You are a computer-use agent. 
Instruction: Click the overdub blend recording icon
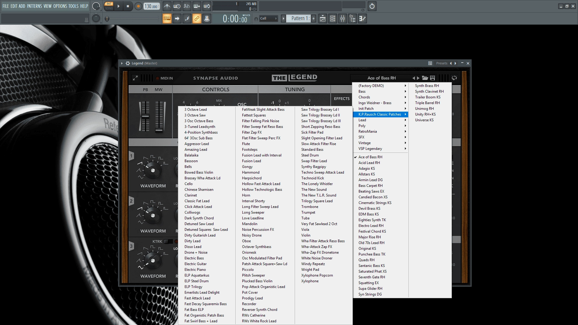click(197, 6)
